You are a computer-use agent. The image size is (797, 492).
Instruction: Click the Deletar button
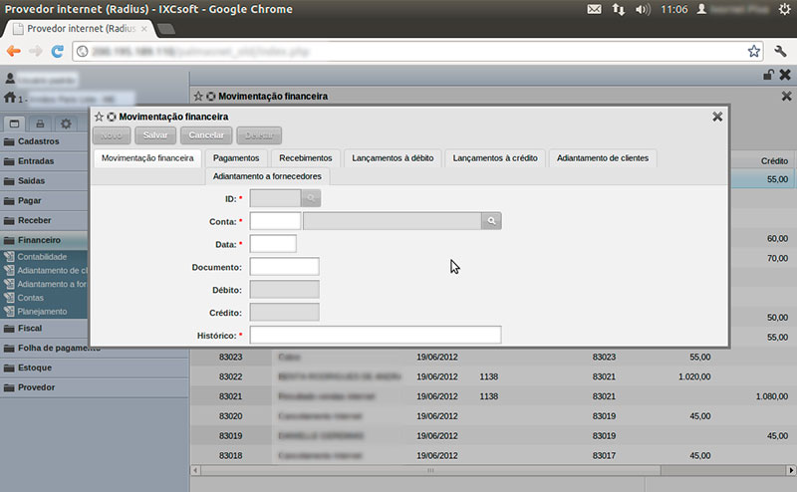[259, 135]
